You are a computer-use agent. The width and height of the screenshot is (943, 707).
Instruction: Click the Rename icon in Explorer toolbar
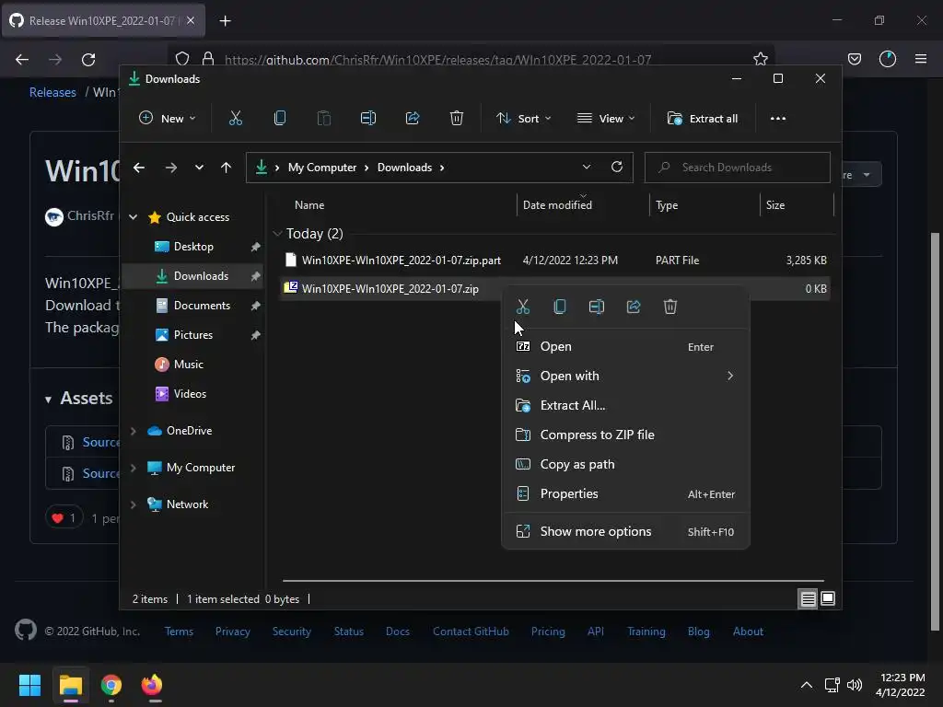368,119
